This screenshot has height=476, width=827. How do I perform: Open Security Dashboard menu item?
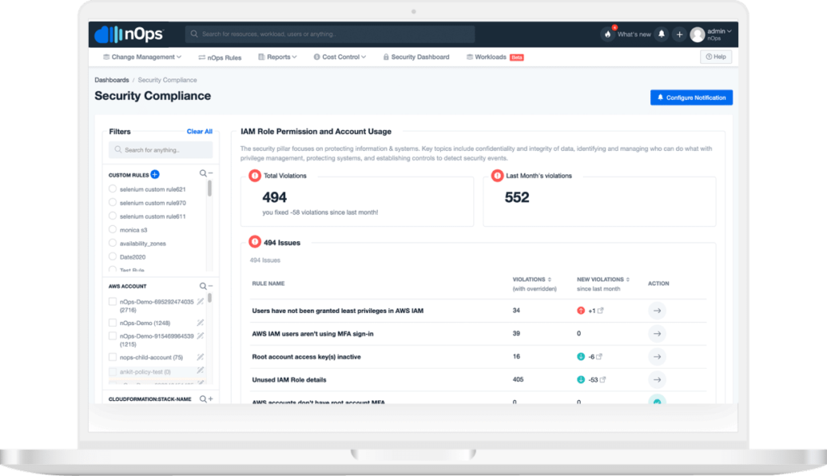pyautogui.click(x=416, y=57)
